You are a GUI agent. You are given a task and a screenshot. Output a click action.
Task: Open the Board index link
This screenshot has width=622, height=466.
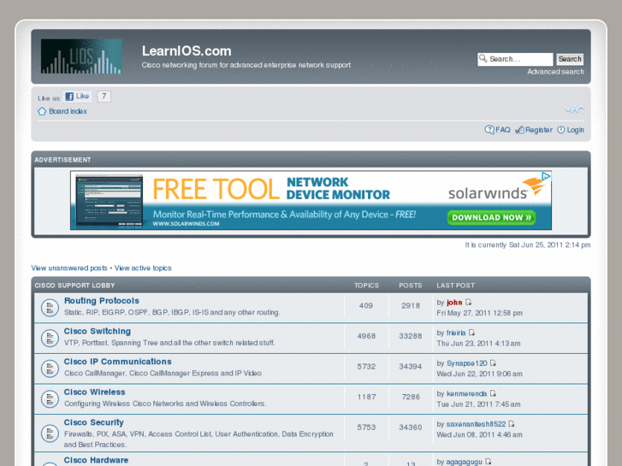(x=68, y=111)
